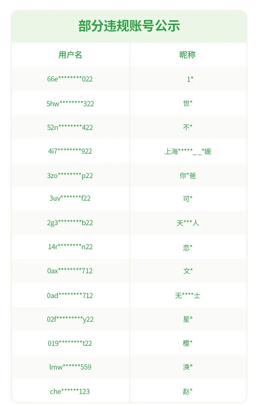
Task: Click the 昵称 column header
Action: click(187, 55)
